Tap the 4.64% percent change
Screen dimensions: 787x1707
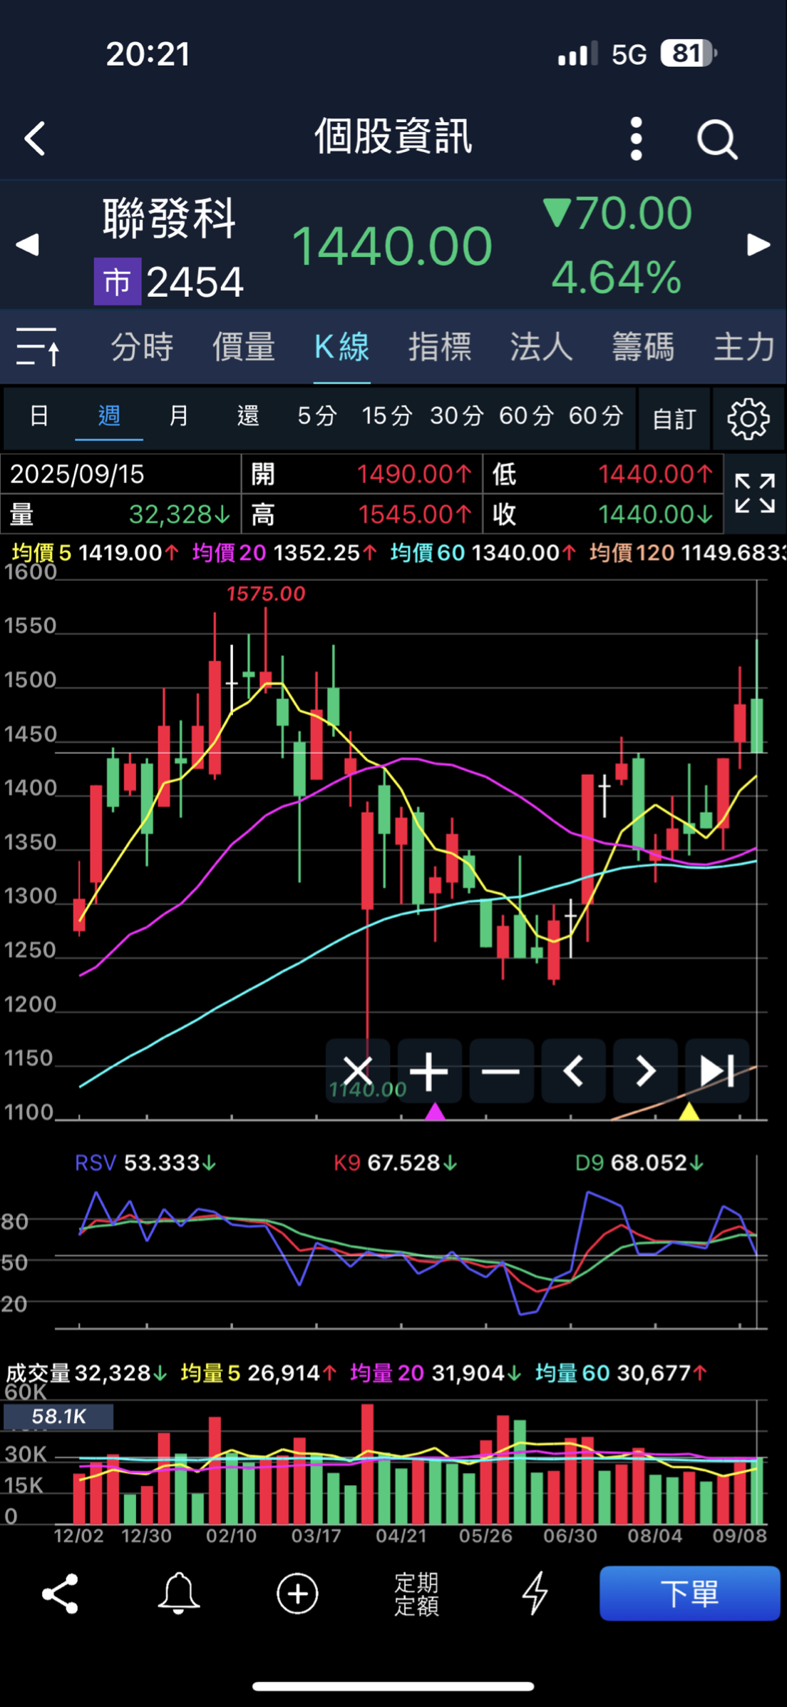pyautogui.click(x=617, y=277)
